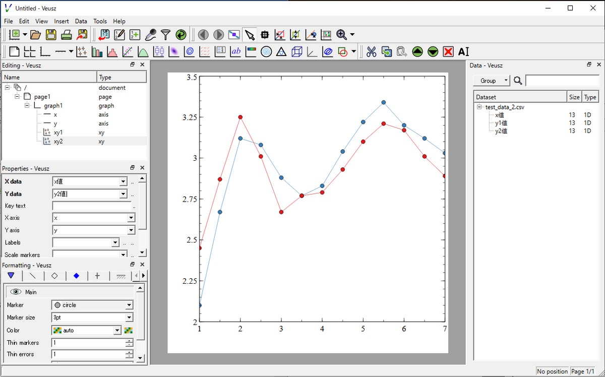Click the dataset search input field

562,81
